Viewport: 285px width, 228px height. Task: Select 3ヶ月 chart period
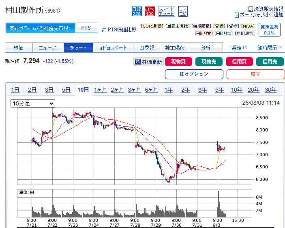134,90
